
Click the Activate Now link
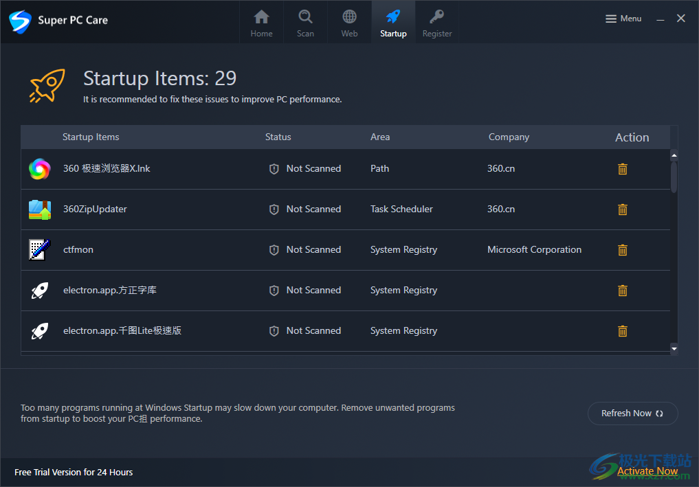pyautogui.click(x=647, y=471)
